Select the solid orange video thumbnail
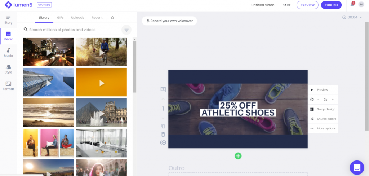Viewport: 369px width, 176px height. point(101,82)
